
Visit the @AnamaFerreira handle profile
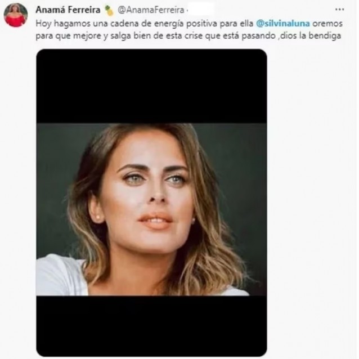(x=151, y=10)
